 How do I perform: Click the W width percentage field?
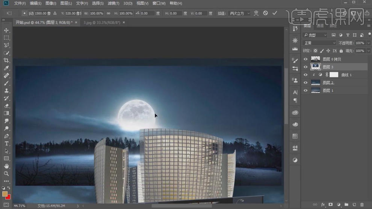(97, 13)
